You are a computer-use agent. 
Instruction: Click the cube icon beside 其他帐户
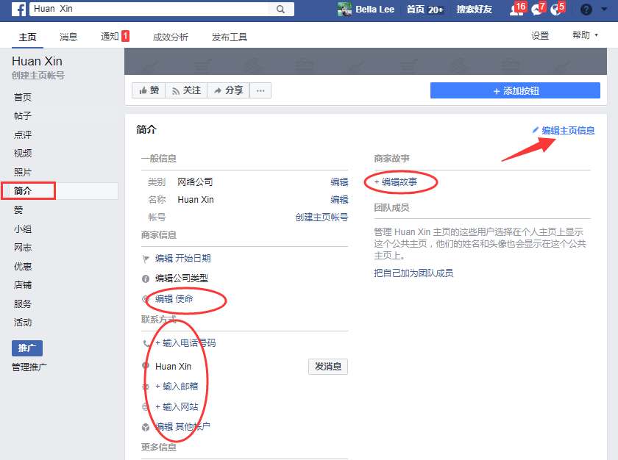[x=146, y=427]
